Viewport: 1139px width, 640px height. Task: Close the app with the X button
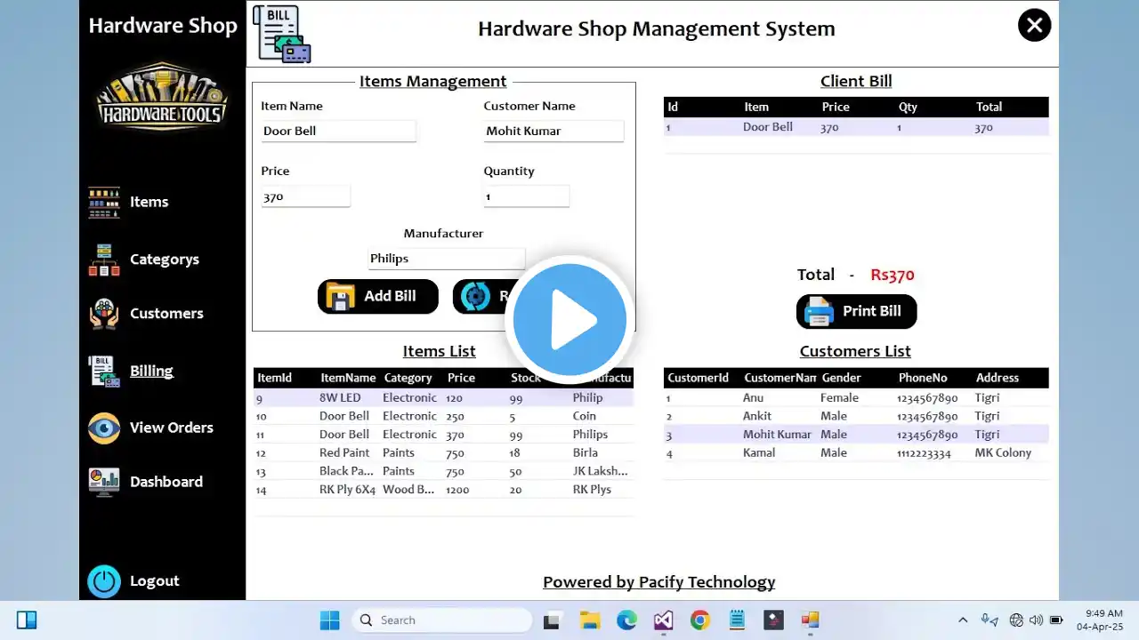1034,25
